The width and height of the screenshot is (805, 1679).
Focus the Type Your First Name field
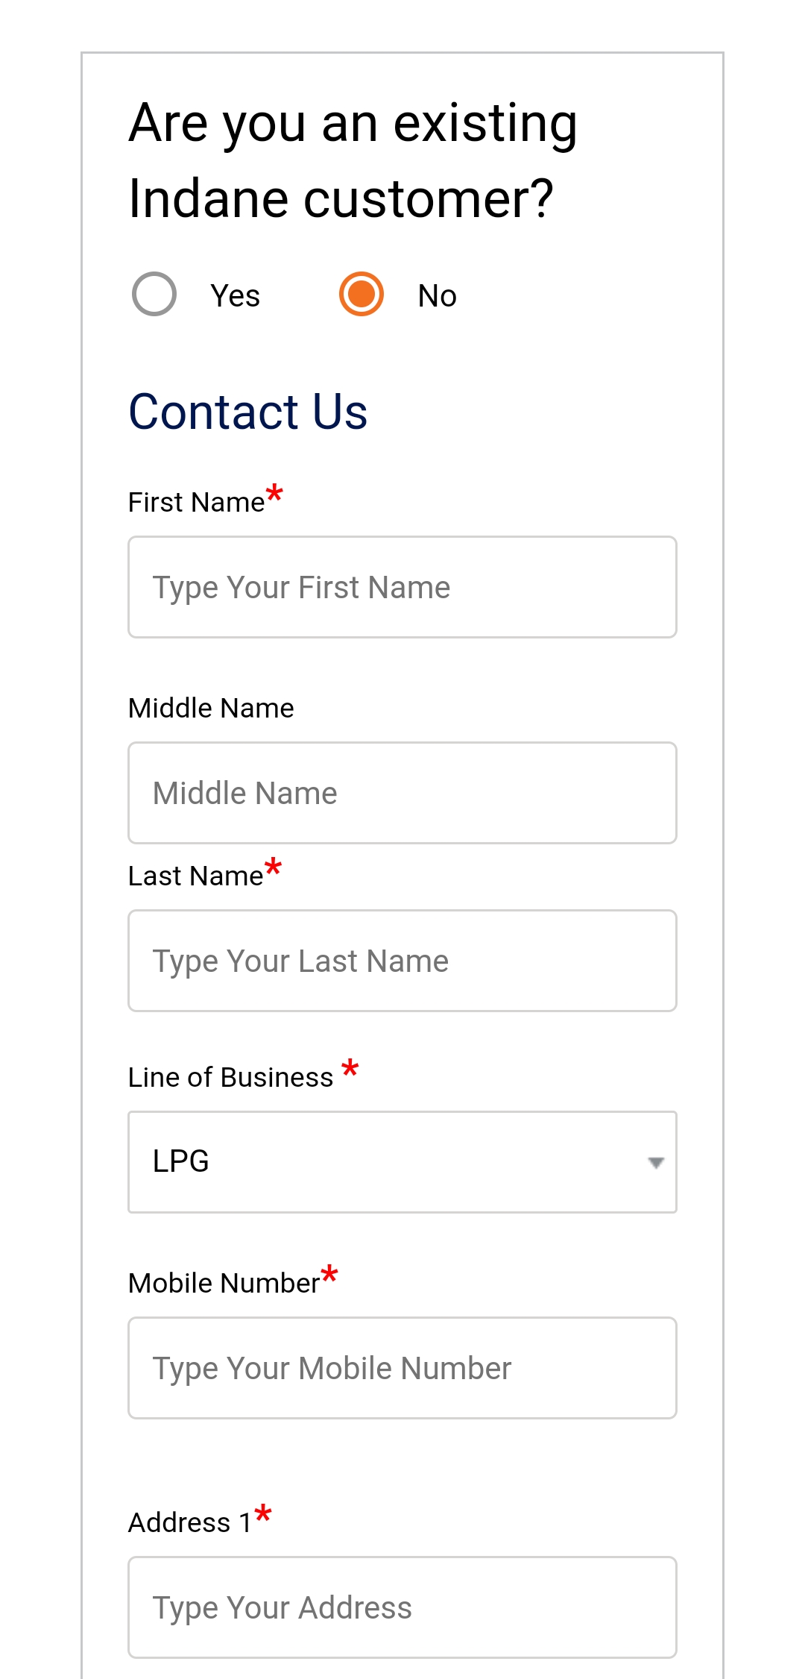pos(402,587)
